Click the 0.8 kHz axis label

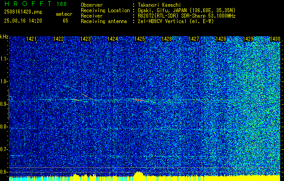coord(4,127)
